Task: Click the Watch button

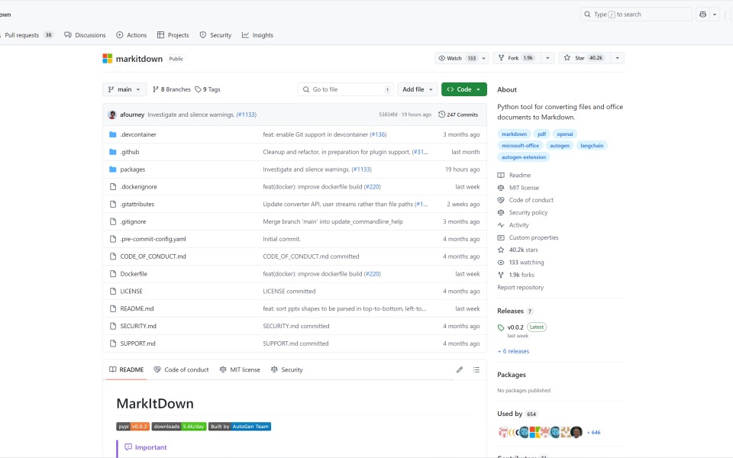Action: point(457,58)
